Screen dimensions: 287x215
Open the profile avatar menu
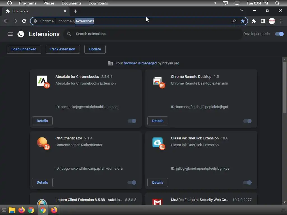[272, 21]
